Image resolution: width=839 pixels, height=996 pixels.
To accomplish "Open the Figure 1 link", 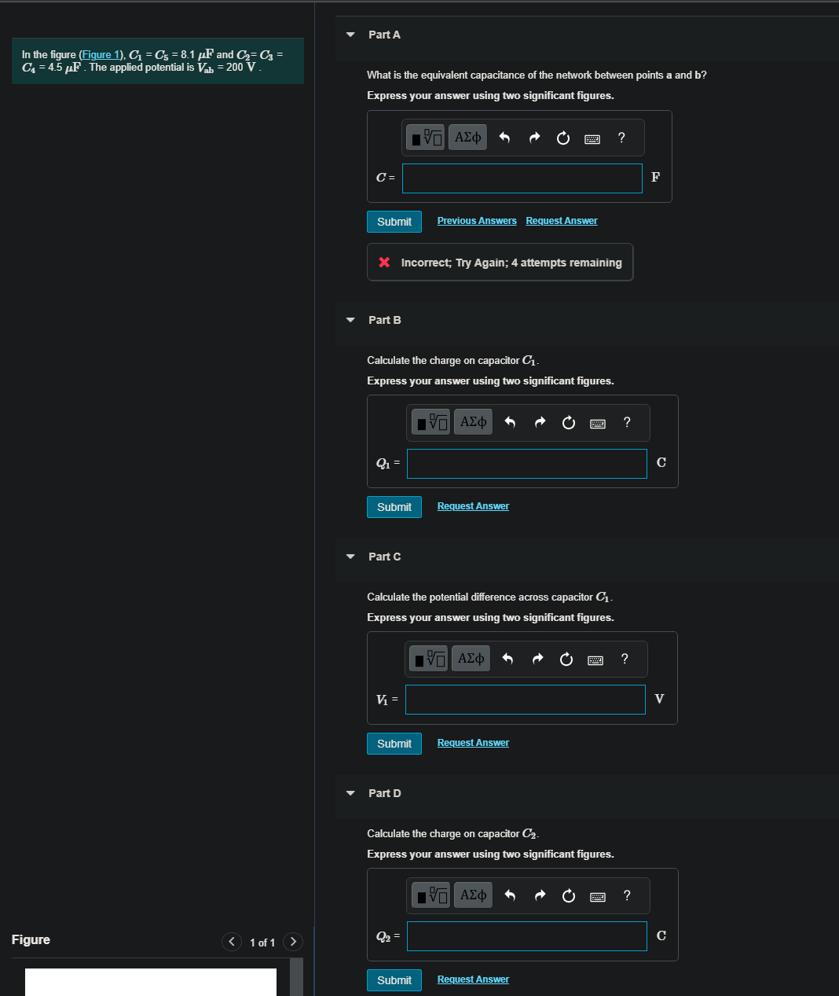I will click(x=101, y=55).
